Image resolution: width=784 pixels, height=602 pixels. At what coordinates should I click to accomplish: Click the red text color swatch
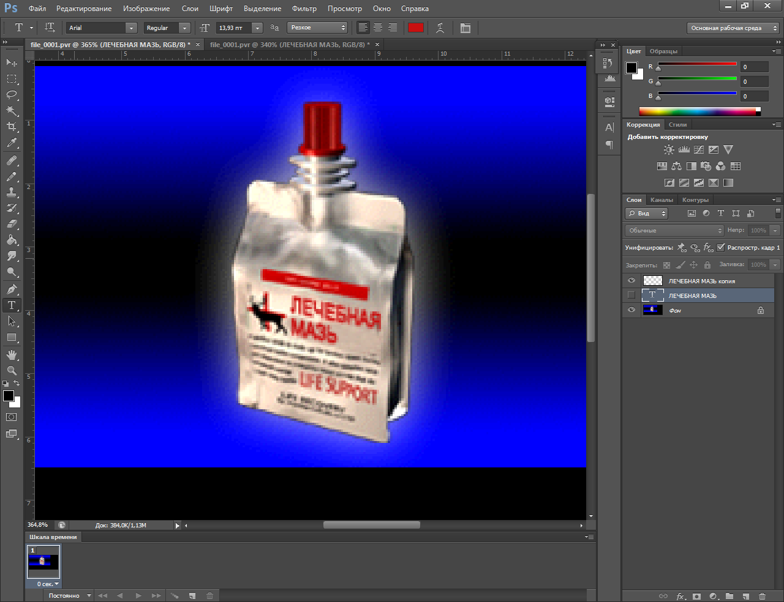point(416,28)
